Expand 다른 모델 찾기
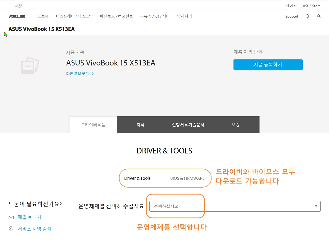This screenshot has width=329, height=249. [x=77, y=73]
